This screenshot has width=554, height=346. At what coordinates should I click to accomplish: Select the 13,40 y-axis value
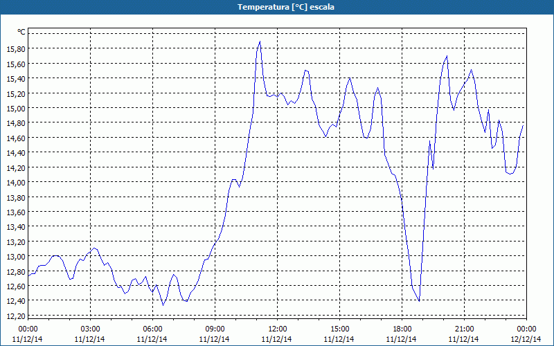pyautogui.click(x=16, y=227)
